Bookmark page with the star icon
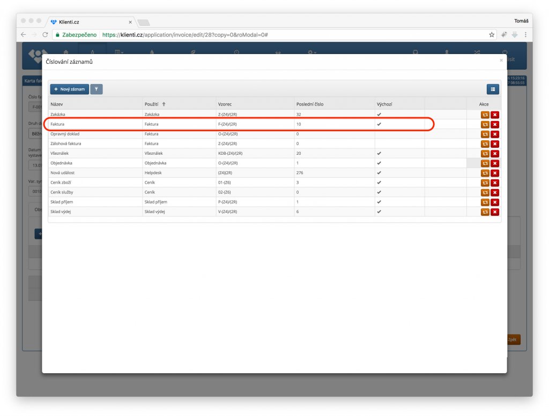Viewport: 549px width, 416px height. [492, 34]
